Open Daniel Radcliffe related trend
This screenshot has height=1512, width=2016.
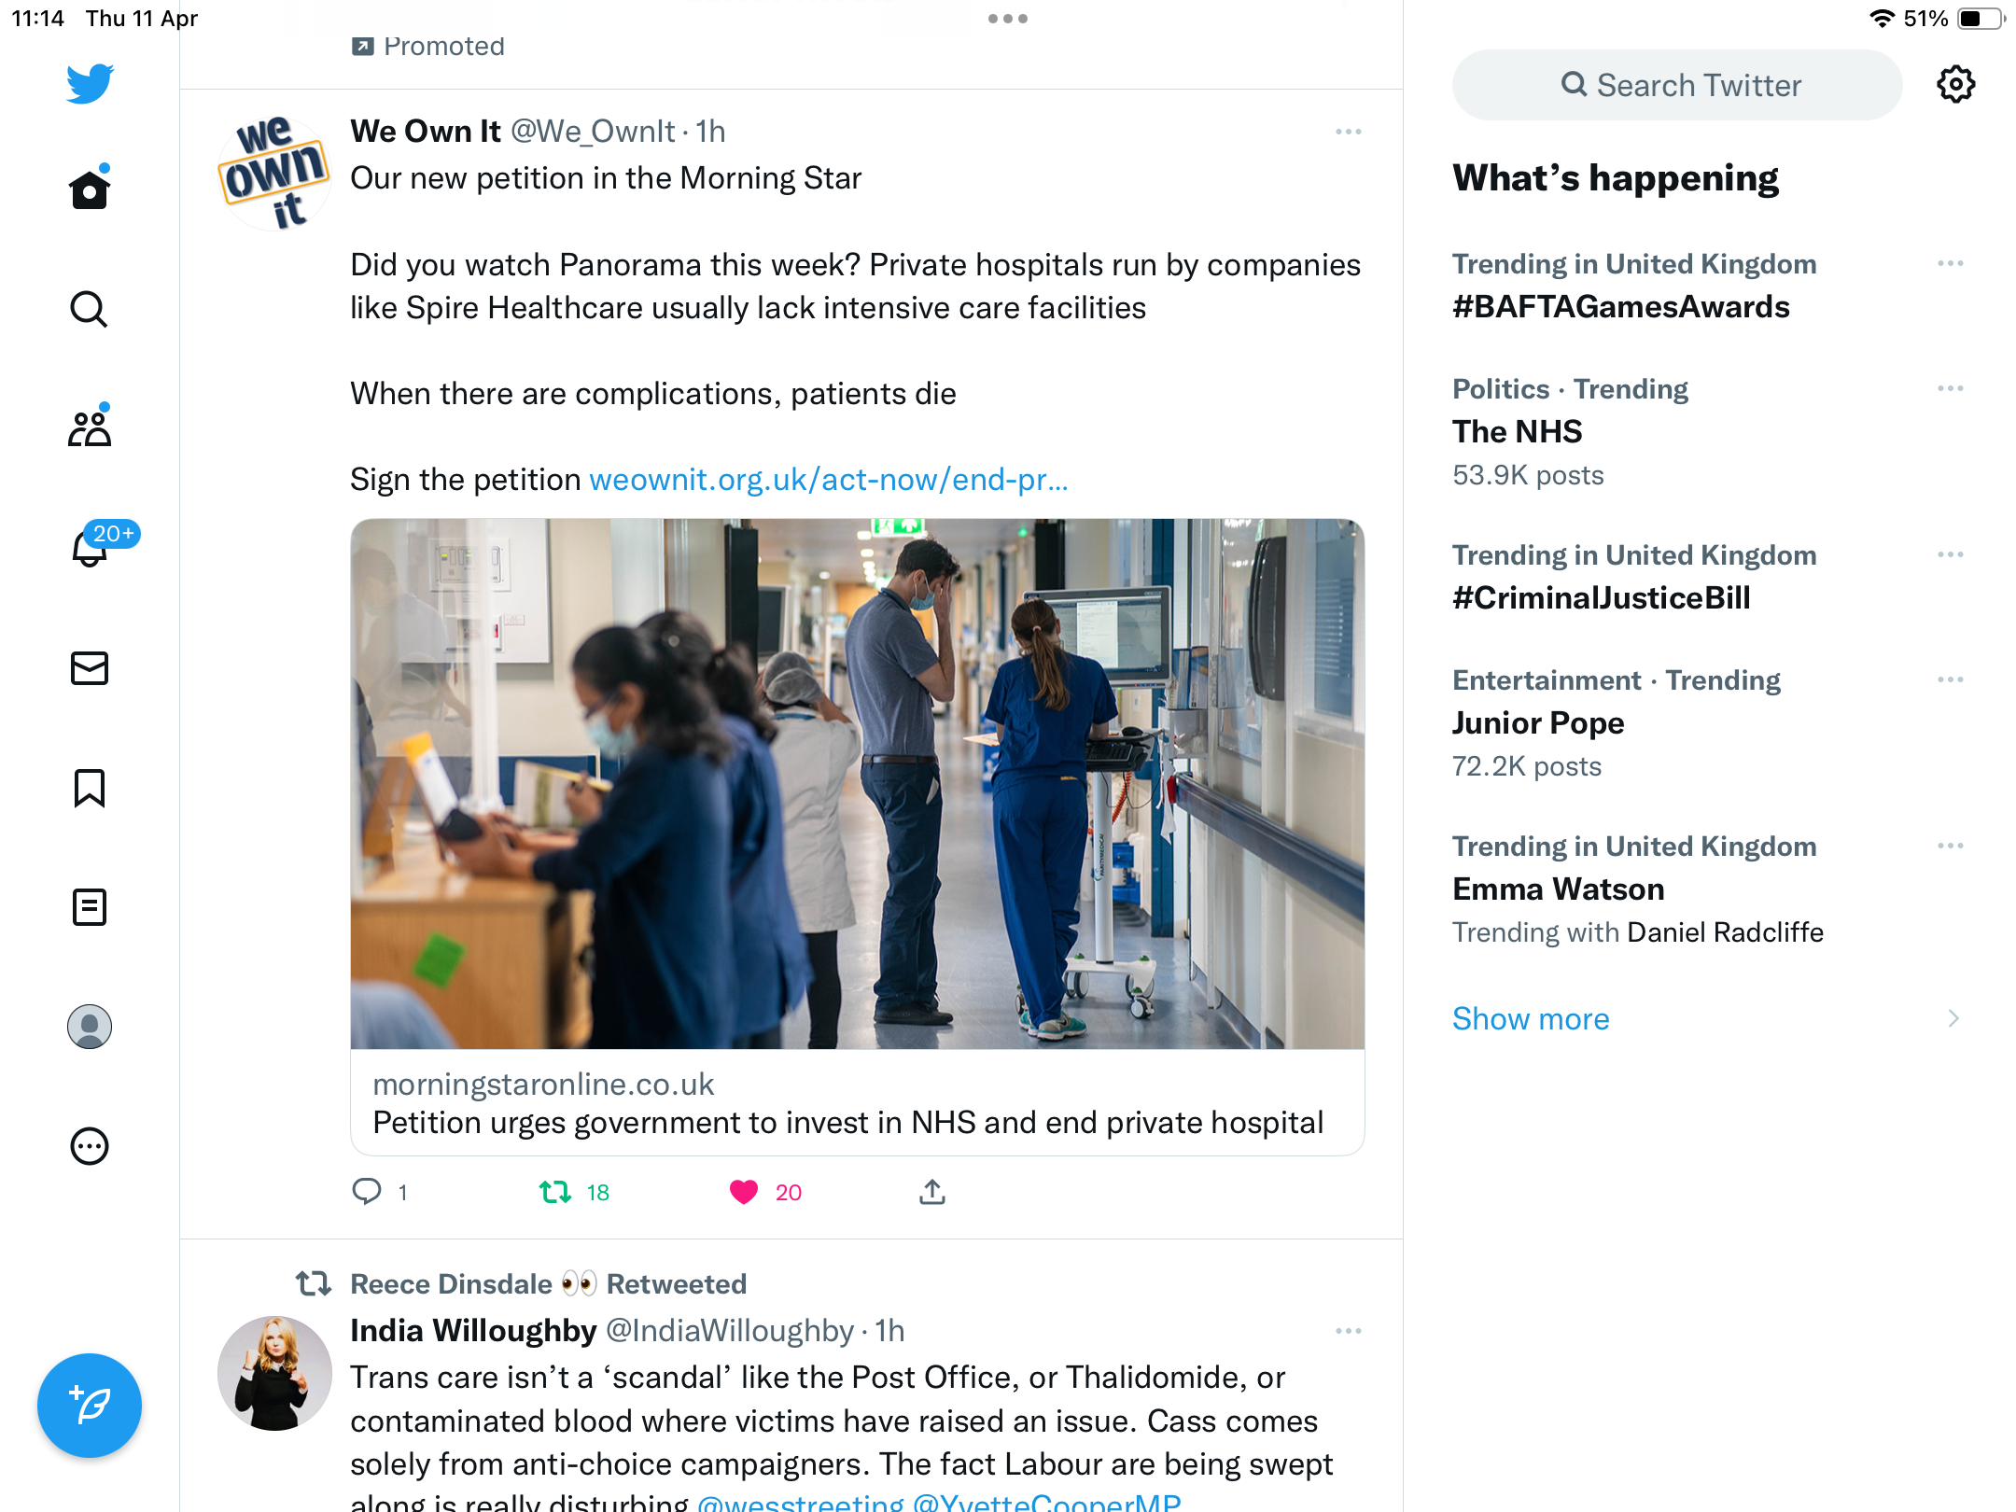click(x=1725, y=932)
